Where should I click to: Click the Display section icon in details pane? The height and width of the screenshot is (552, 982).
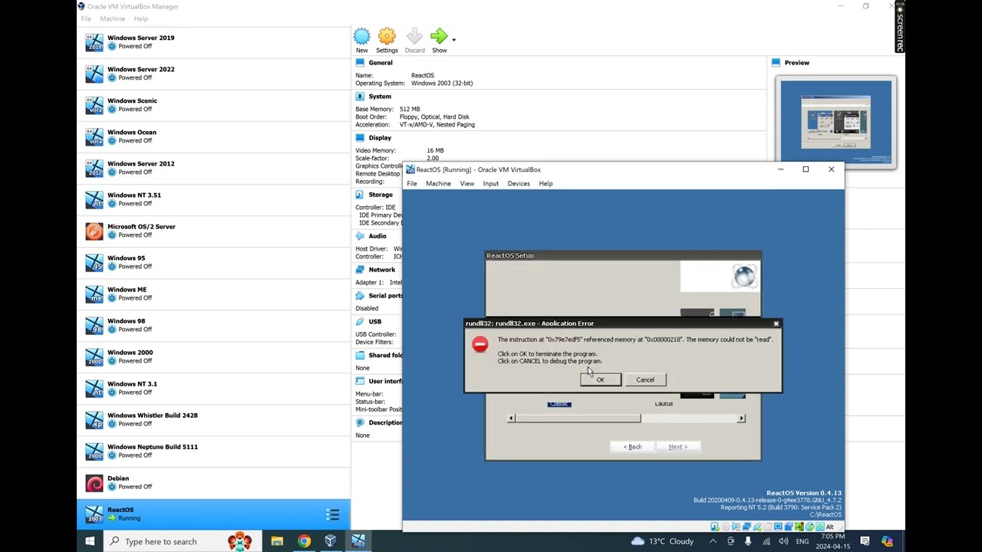[x=360, y=138]
